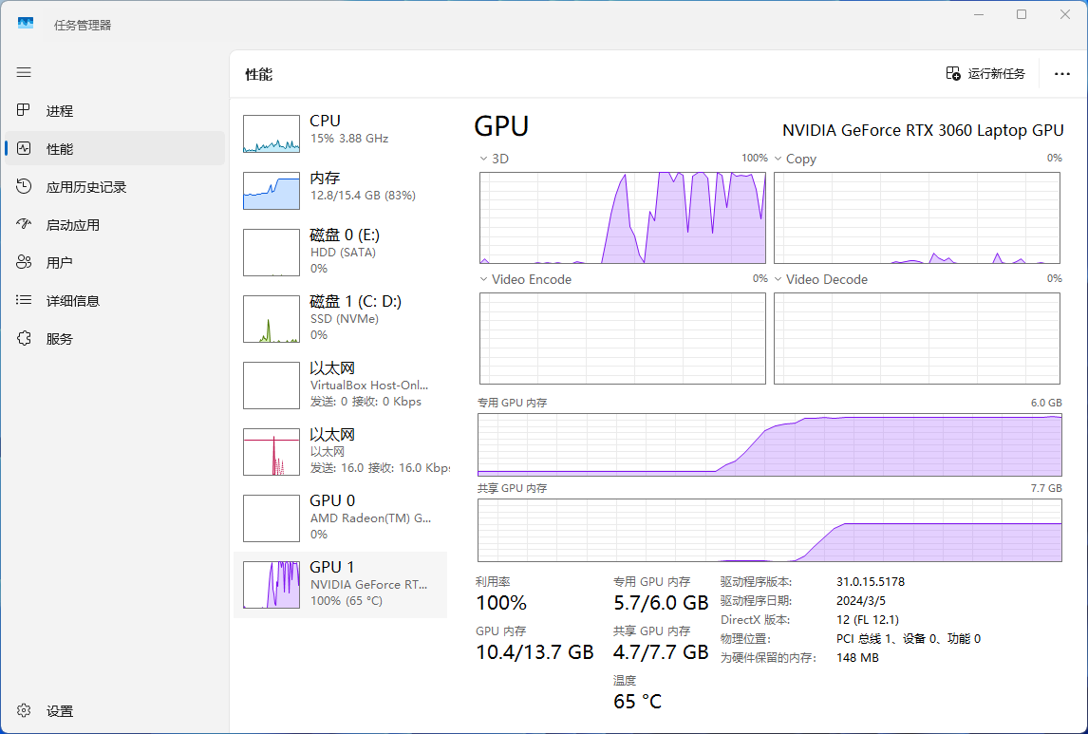This screenshot has width=1088, height=734.
Task: Open the three-dot more options menu
Action: [1061, 74]
